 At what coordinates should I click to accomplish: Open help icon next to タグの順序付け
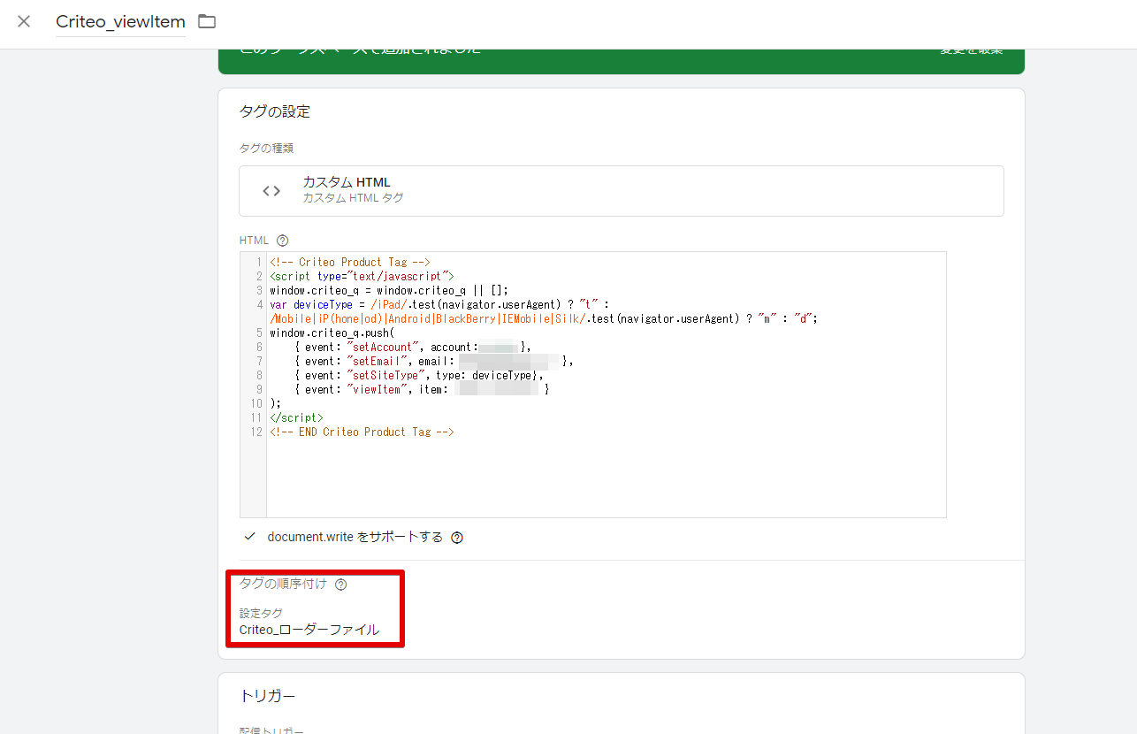341,585
